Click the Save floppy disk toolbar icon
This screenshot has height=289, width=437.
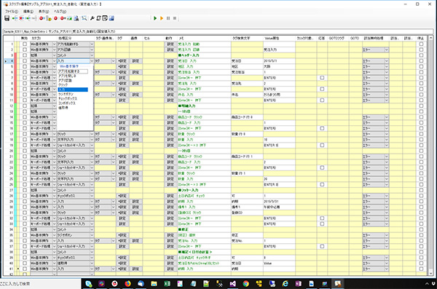7,18
